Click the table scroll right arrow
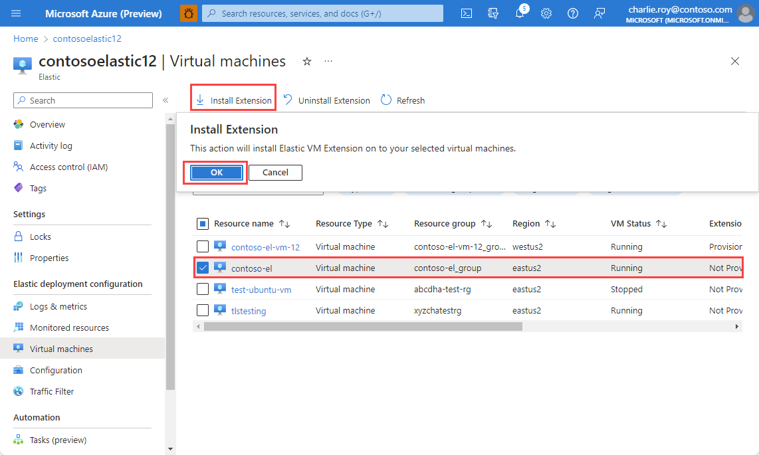This screenshot has width=759, height=455. click(736, 326)
